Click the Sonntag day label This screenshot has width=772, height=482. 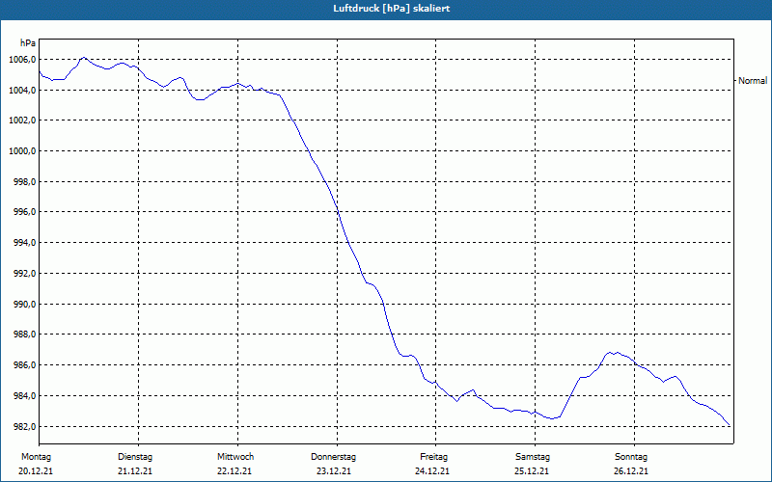coord(631,457)
